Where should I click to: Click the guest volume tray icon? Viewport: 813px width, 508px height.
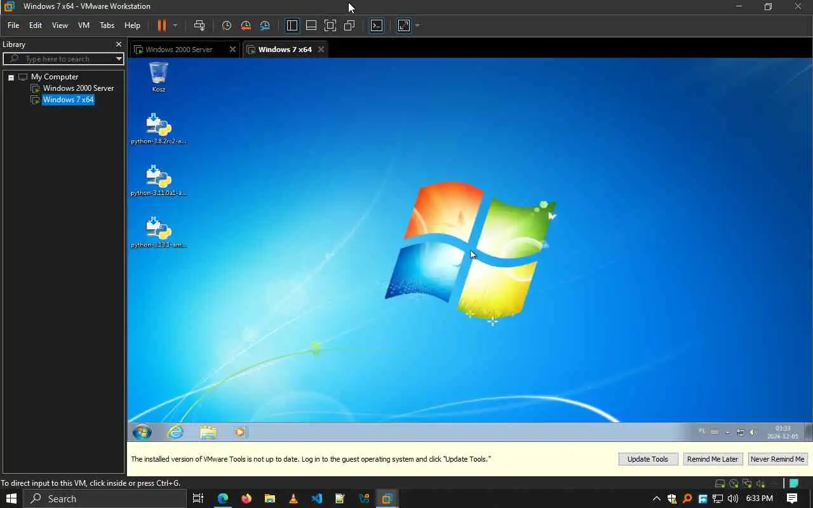point(753,432)
